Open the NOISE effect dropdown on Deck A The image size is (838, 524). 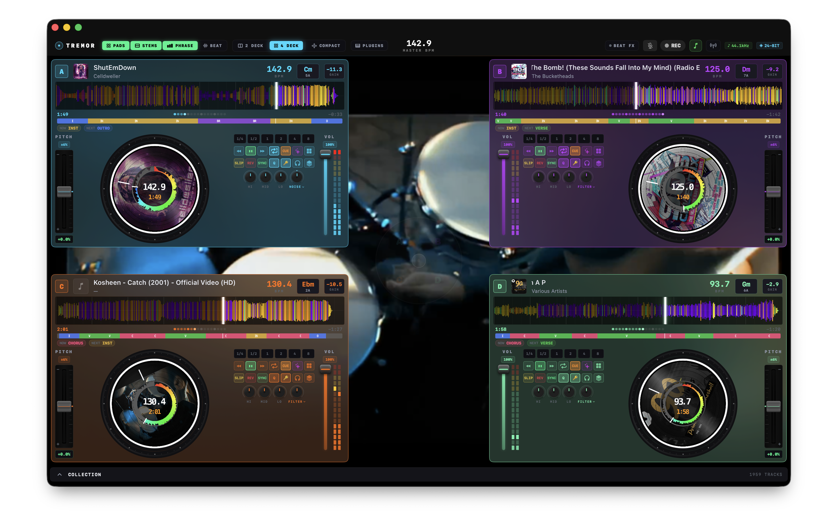[297, 187]
